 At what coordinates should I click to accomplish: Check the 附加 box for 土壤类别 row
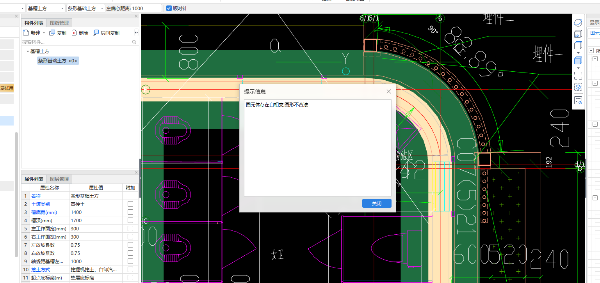130,204
